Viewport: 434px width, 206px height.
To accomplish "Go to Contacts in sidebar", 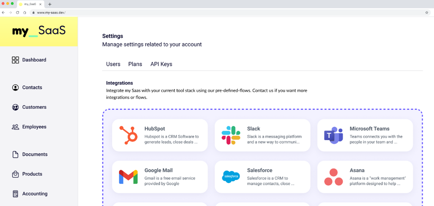I will pyautogui.click(x=32, y=87).
